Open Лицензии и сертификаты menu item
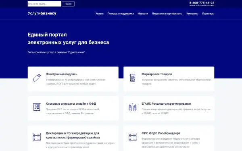Screen dimensions: 242x151 pos(167,14)
